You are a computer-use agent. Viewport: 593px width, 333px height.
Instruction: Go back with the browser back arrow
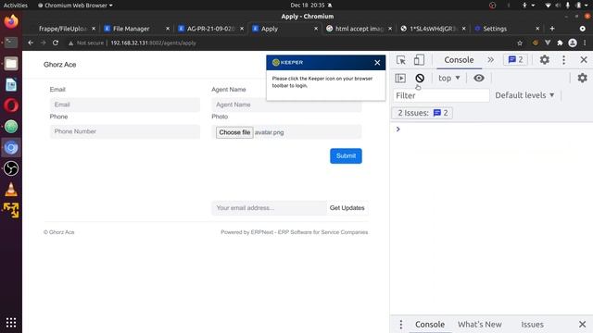coord(31,43)
